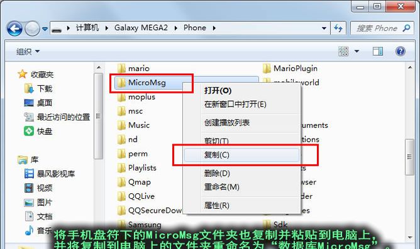This screenshot has width=420, height=249.
Task: Select the perm folder
Action: point(133,154)
